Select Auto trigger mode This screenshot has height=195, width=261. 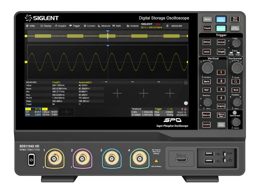pyautogui.click(x=207, y=52)
